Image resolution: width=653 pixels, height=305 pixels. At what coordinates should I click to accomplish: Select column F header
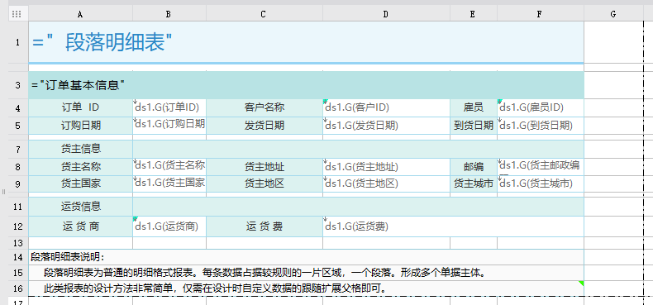tap(540, 14)
